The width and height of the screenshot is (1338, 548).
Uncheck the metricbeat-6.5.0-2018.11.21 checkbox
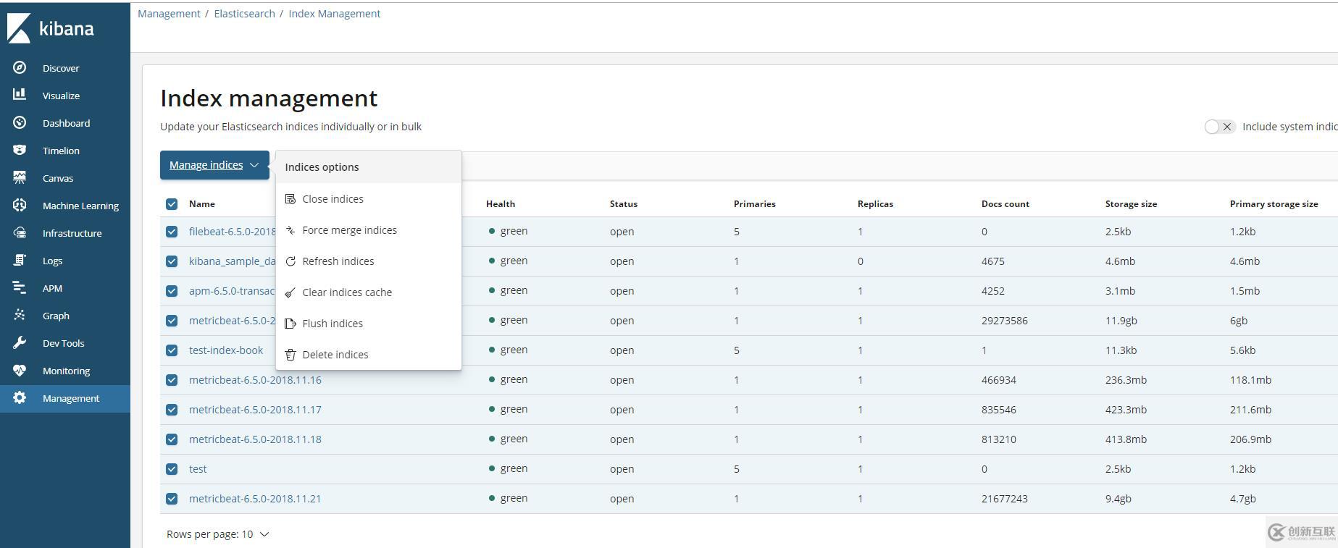click(x=172, y=499)
